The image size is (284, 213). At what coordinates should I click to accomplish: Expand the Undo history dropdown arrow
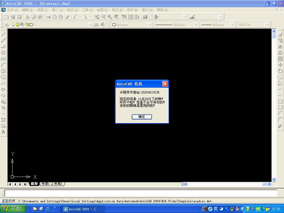pos(81,17)
